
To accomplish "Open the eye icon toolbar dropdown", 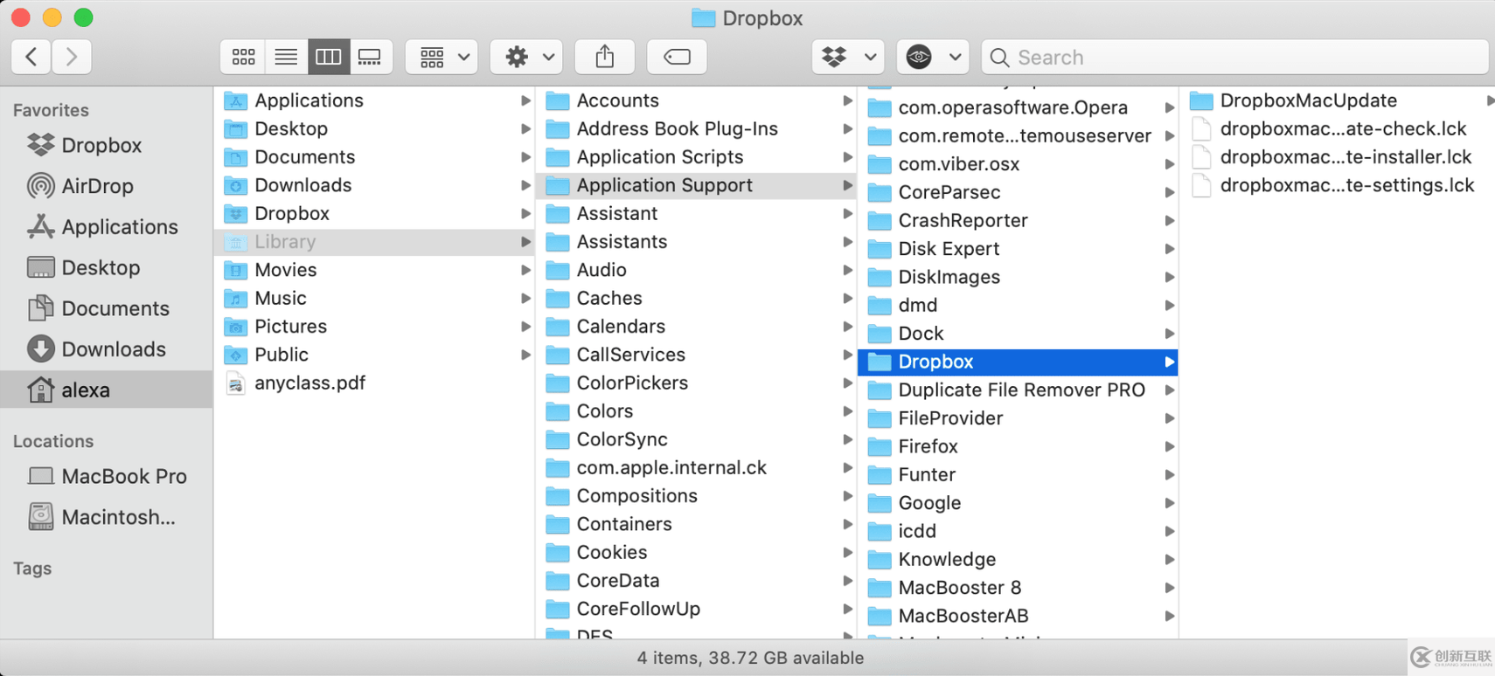I will [x=933, y=57].
